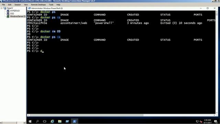
Task: Switch to PowerShell taskbar icon
Action: (75, 121)
